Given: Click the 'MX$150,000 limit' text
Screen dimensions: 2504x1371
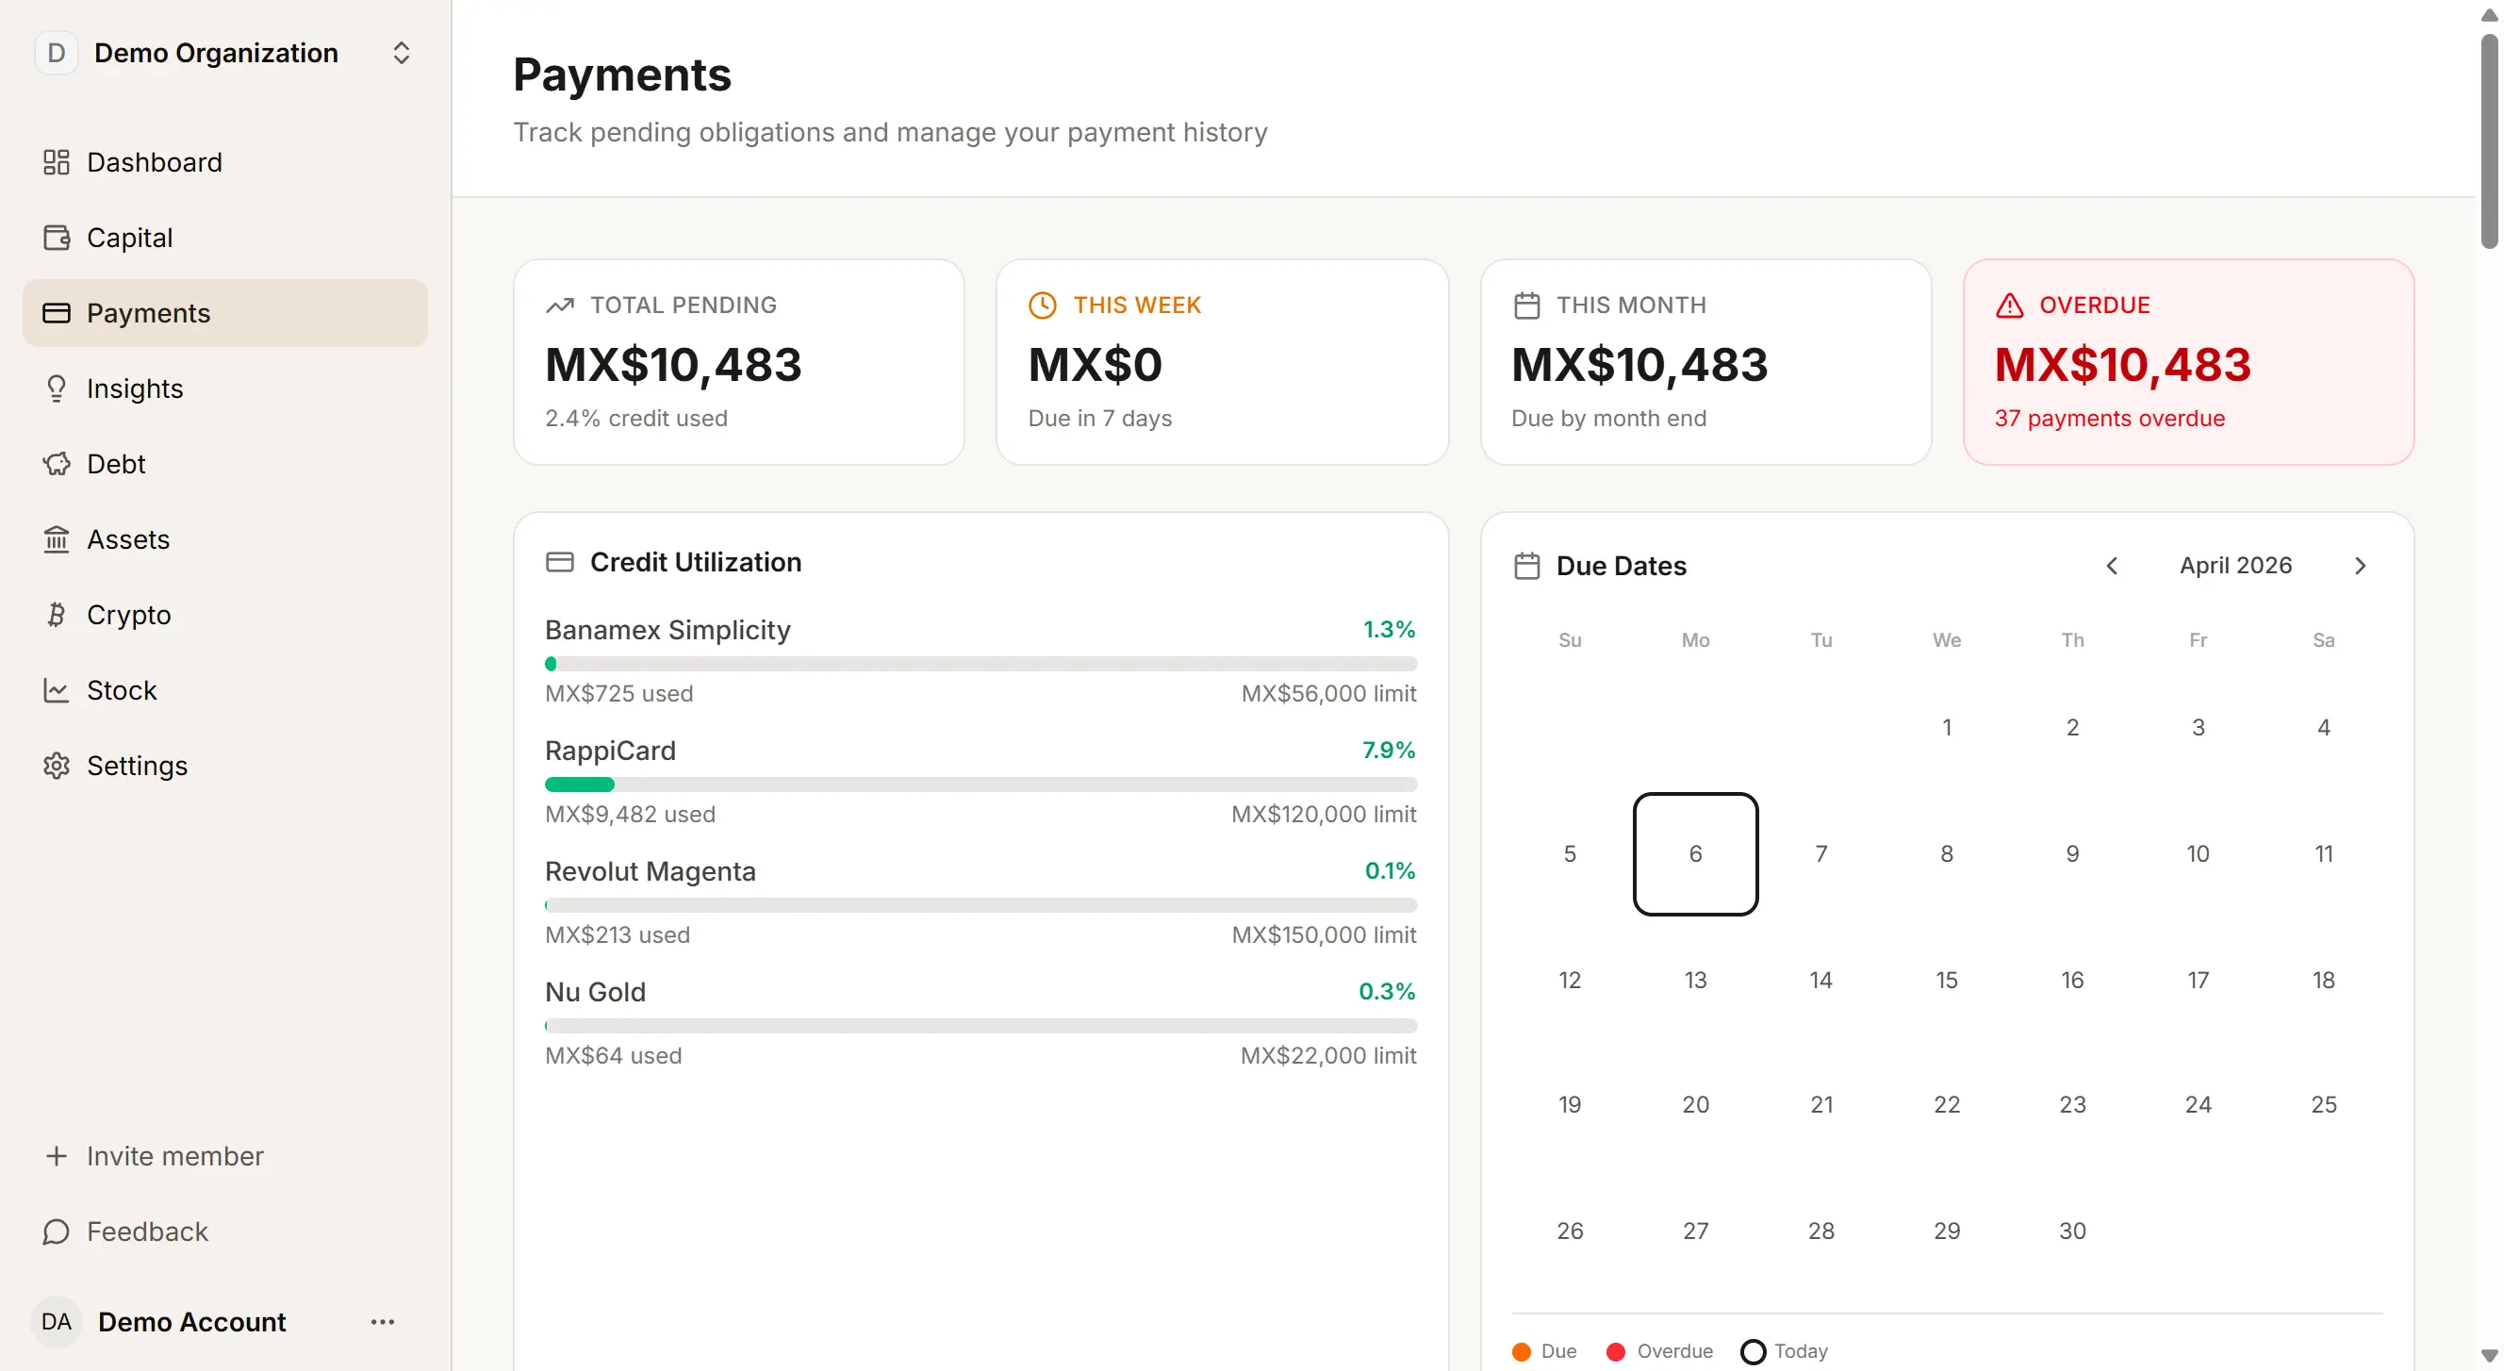Looking at the screenshot, I should pyautogui.click(x=1324, y=935).
